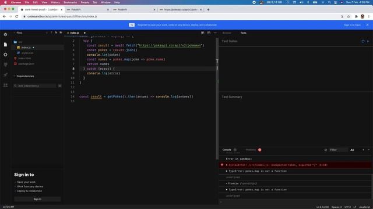Viewport: 373px width, 209px height.
Task: Click the Add Dependency search field
Action: 35,86
